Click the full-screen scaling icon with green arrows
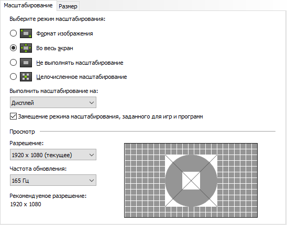Image resolution: width=287 pixels, height=225 pixels. click(x=26, y=48)
